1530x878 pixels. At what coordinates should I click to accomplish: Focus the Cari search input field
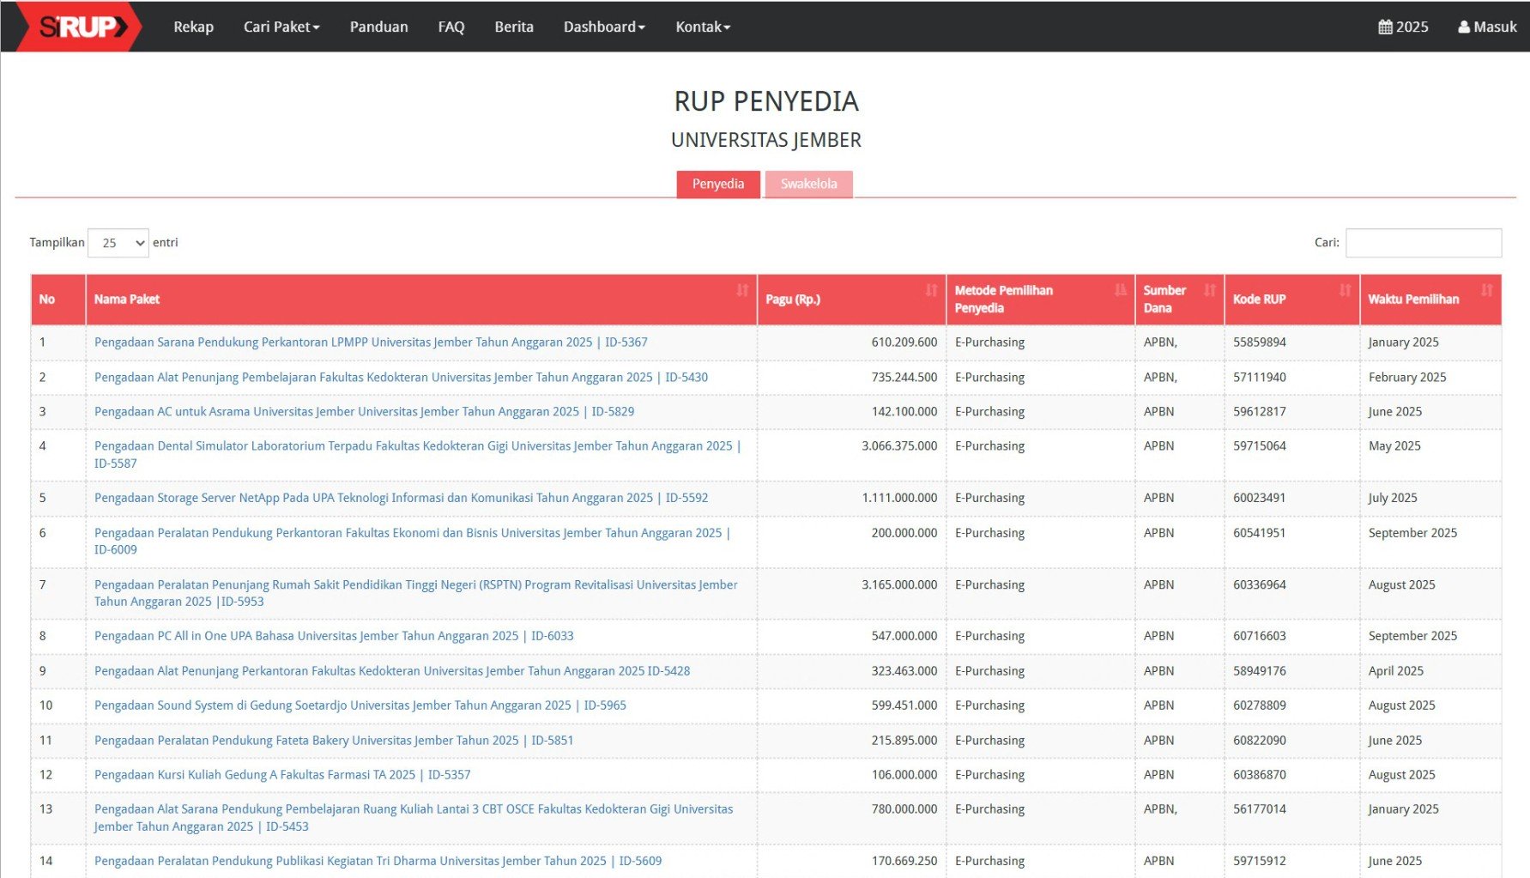pos(1423,243)
